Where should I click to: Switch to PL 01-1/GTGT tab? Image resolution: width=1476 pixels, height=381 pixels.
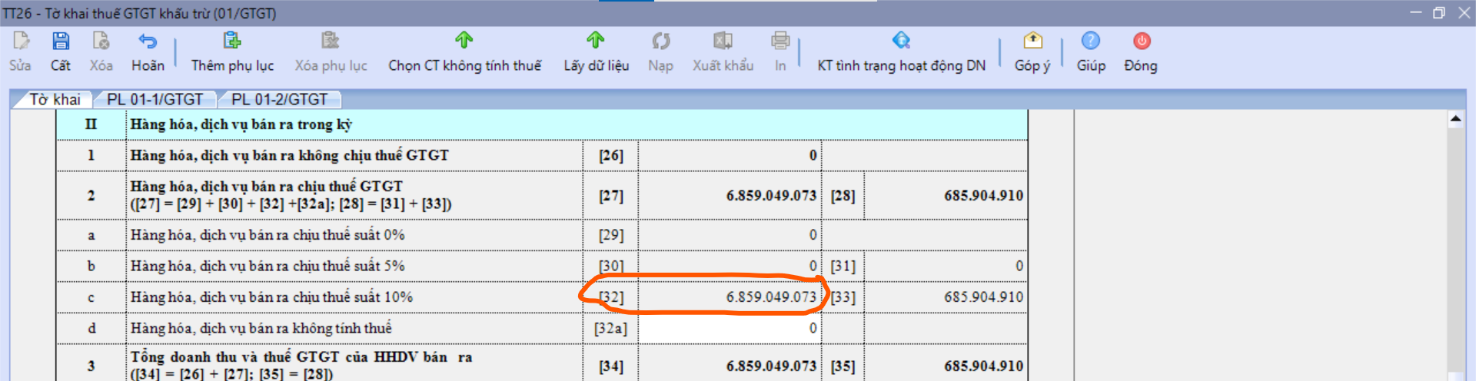tap(155, 99)
